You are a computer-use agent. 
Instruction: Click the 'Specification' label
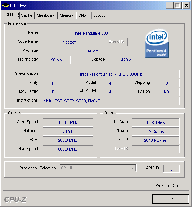(26, 73)
